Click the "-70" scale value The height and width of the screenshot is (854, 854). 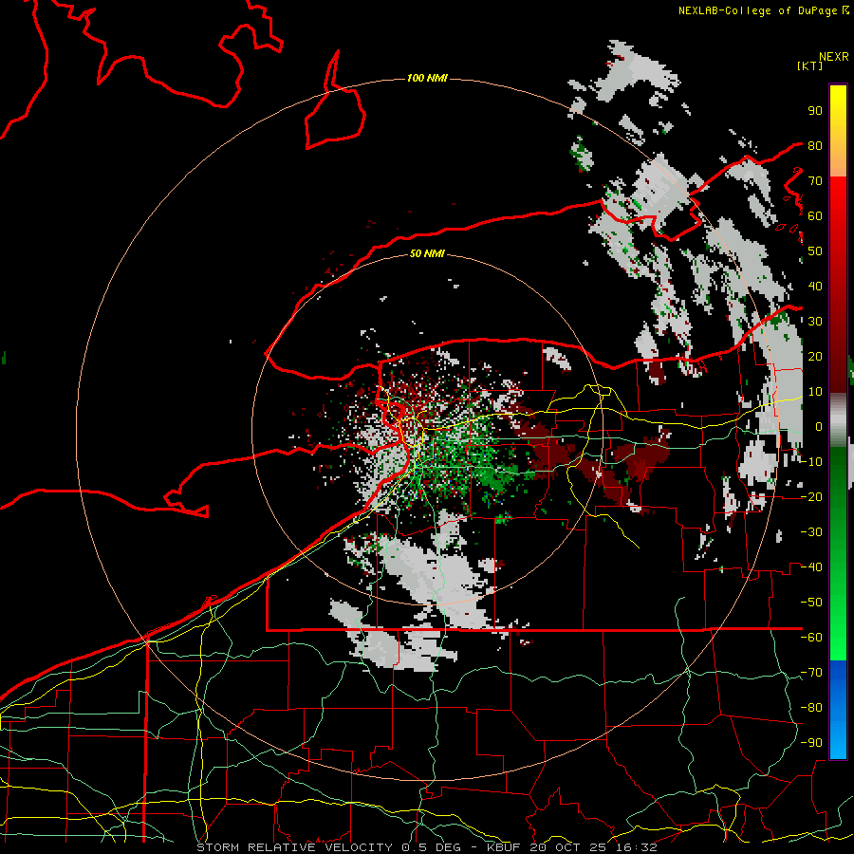pyautogui.click(x=811, y=673)
